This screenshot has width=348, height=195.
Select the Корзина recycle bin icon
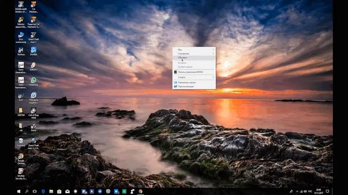point(21,142)
